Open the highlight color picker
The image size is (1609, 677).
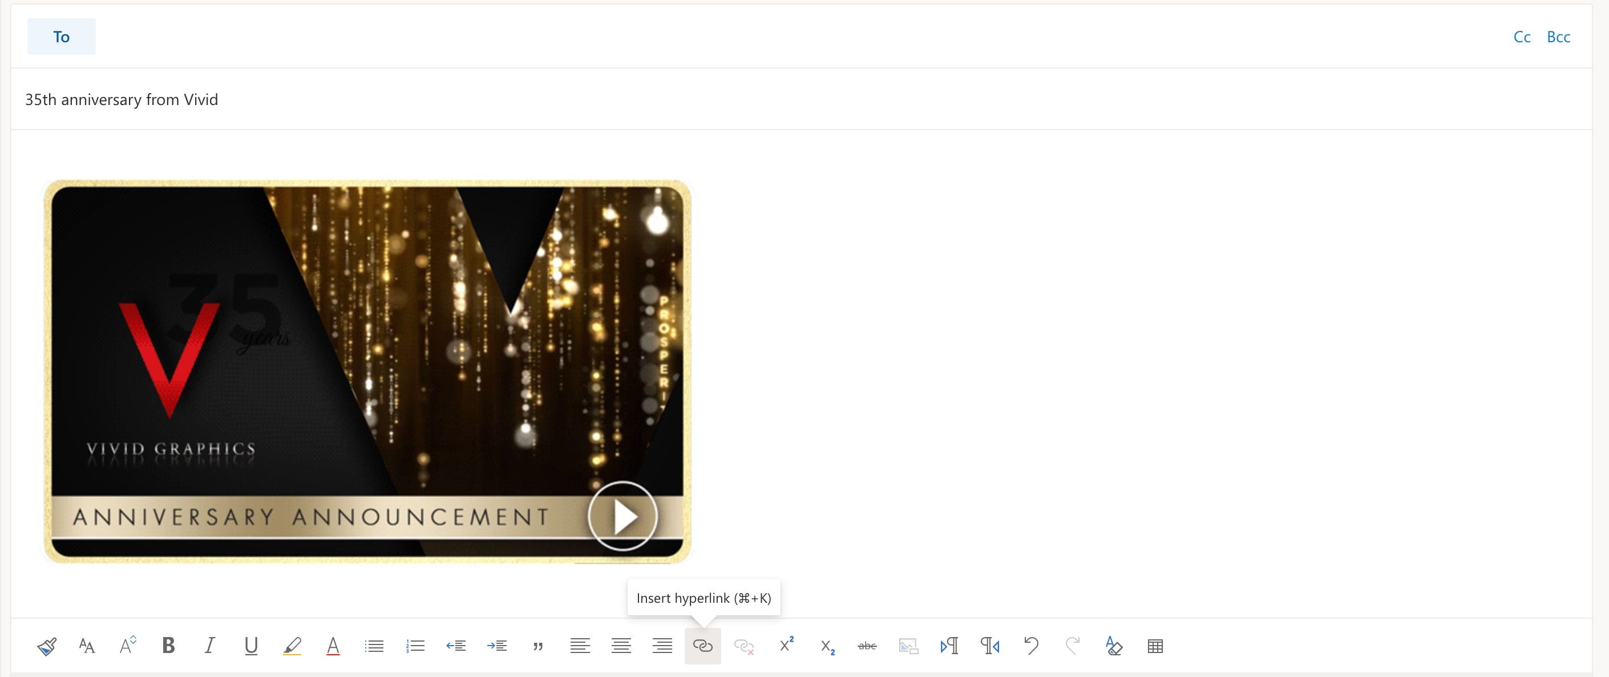pos(292,646)
